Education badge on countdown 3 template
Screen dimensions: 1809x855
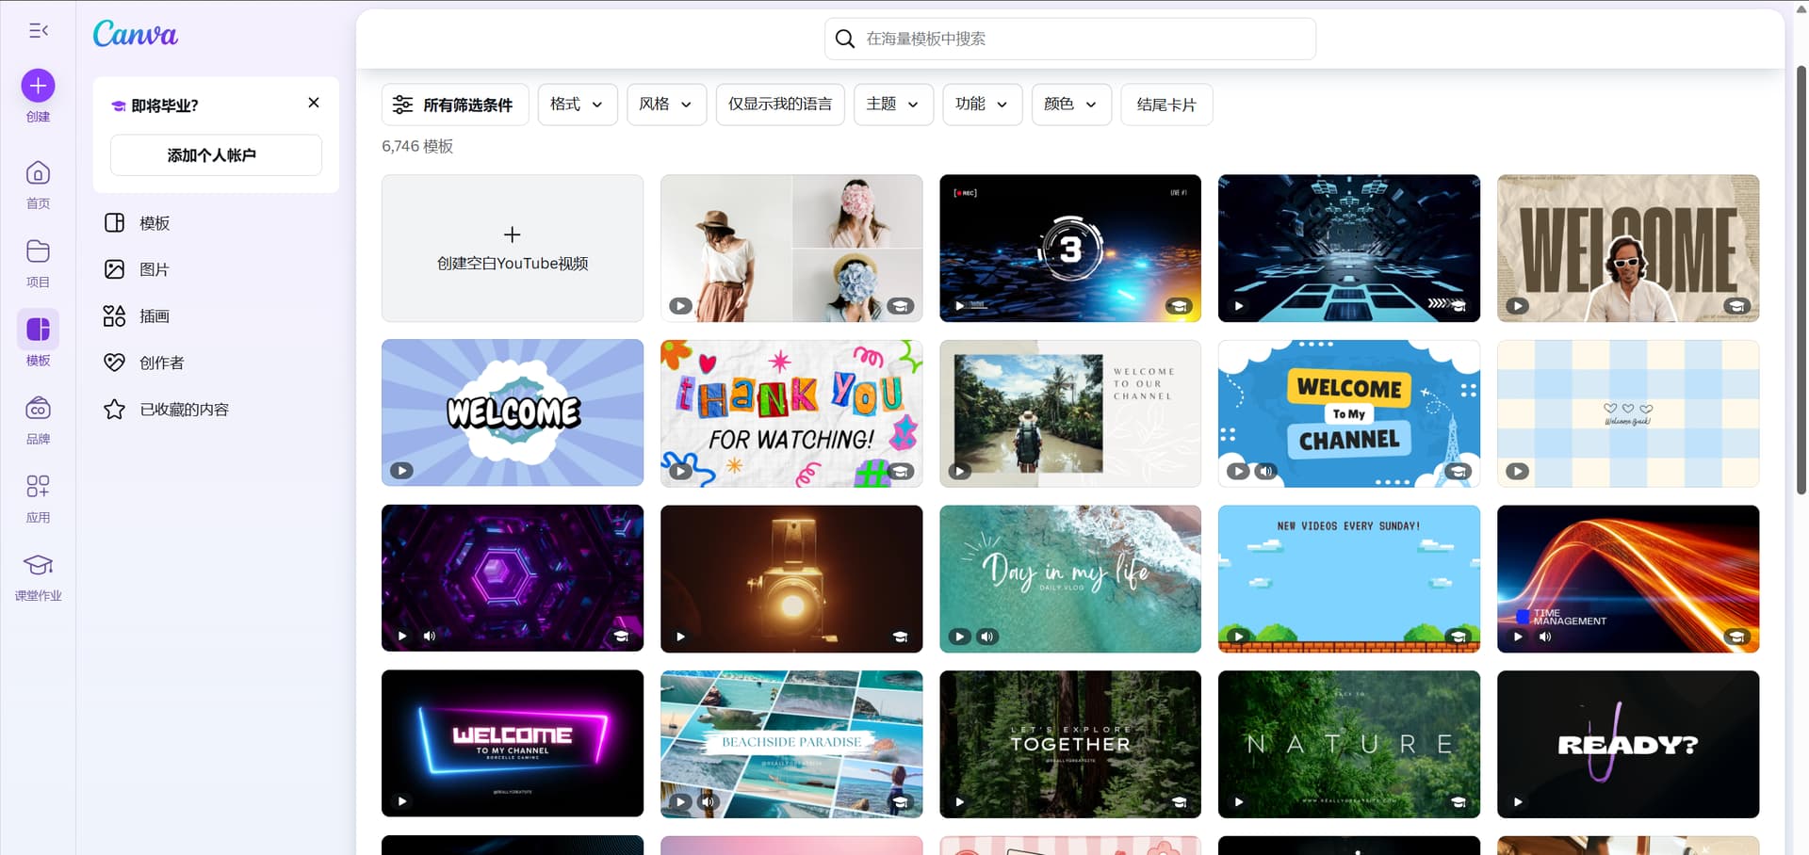(1179, 306)
